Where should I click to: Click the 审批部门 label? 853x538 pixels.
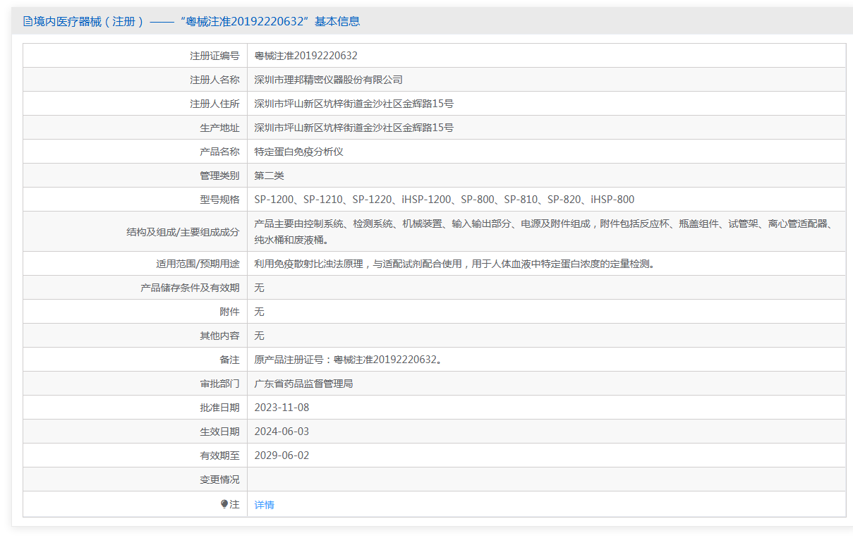219,384
